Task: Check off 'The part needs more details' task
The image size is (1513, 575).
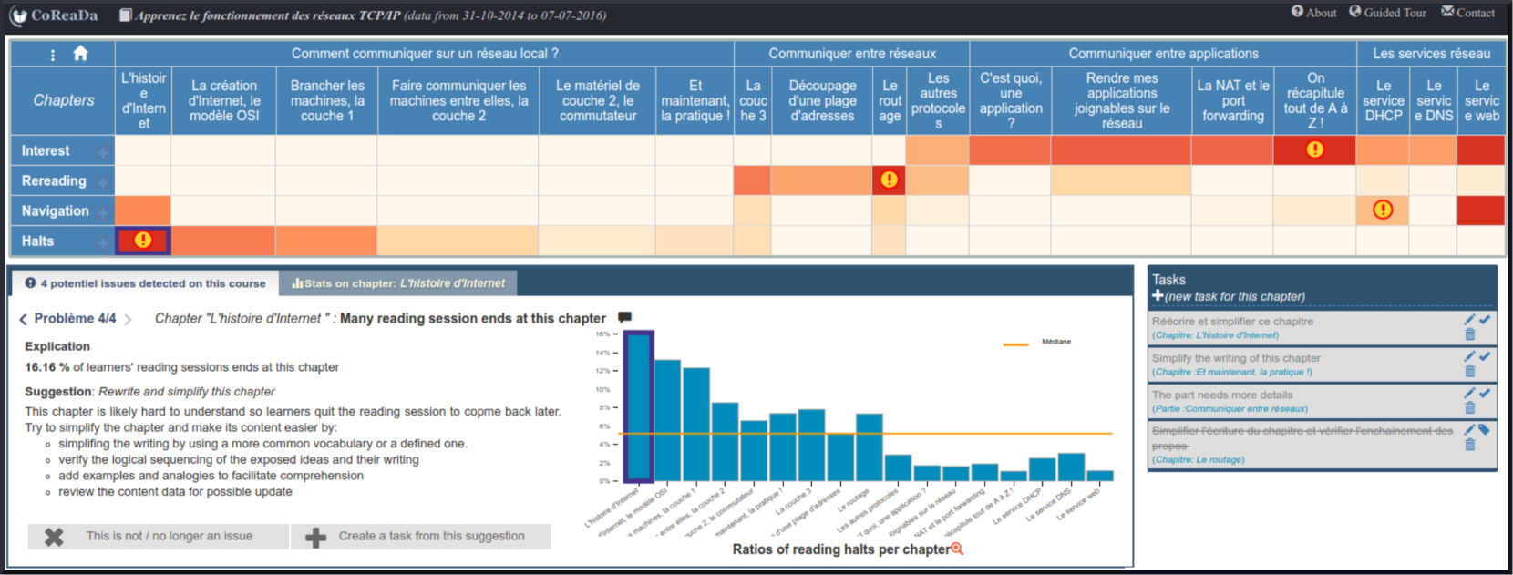Action: coord(1485,393)
